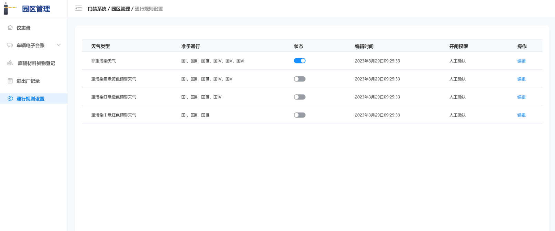Enable the 重污染Ⅲ级黄色预警天气 status switch
Screen dimensions: 555x231
pos(299,79)
